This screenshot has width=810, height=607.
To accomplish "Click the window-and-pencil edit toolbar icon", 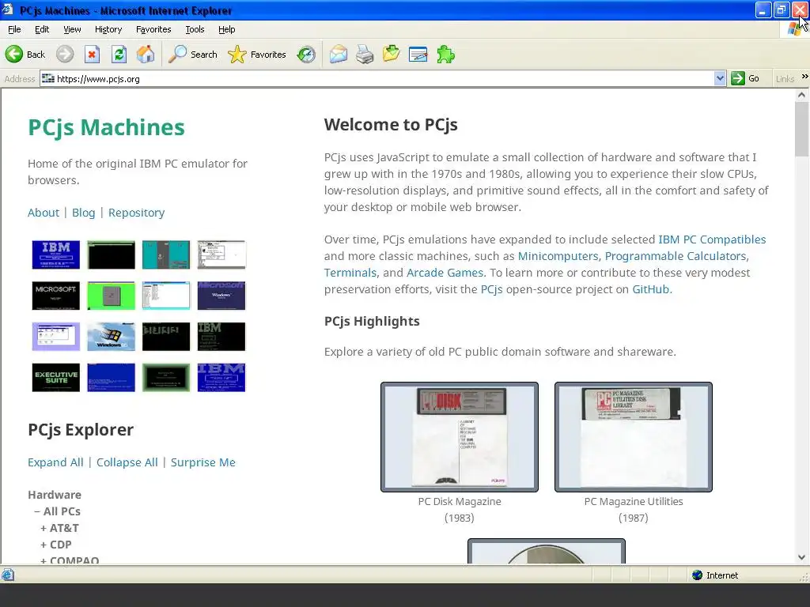I will (418, 55).
